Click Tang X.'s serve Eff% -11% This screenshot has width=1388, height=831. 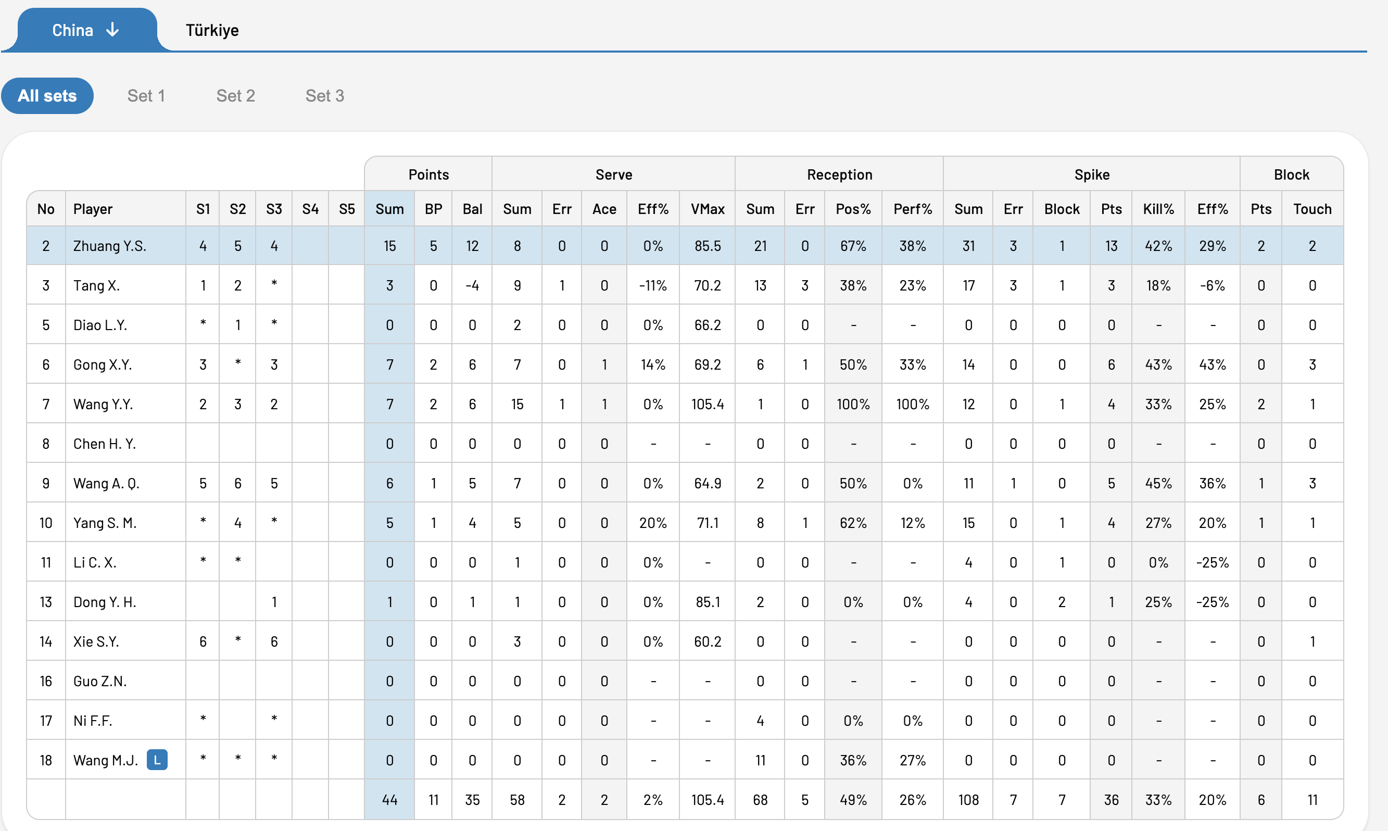(653, 285)
